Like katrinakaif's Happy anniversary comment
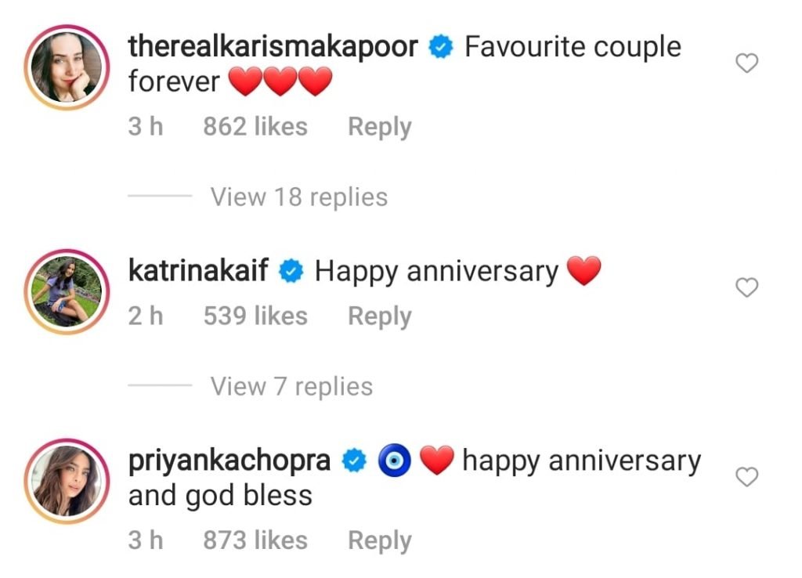This screenshot has height=578, width=802. click(746, 287)
